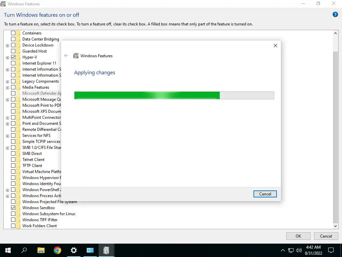The height and width of the screenshot is (257, 342).
Task: Check the Work Folders Client checkbox
Action: click(x=13, y=226)
